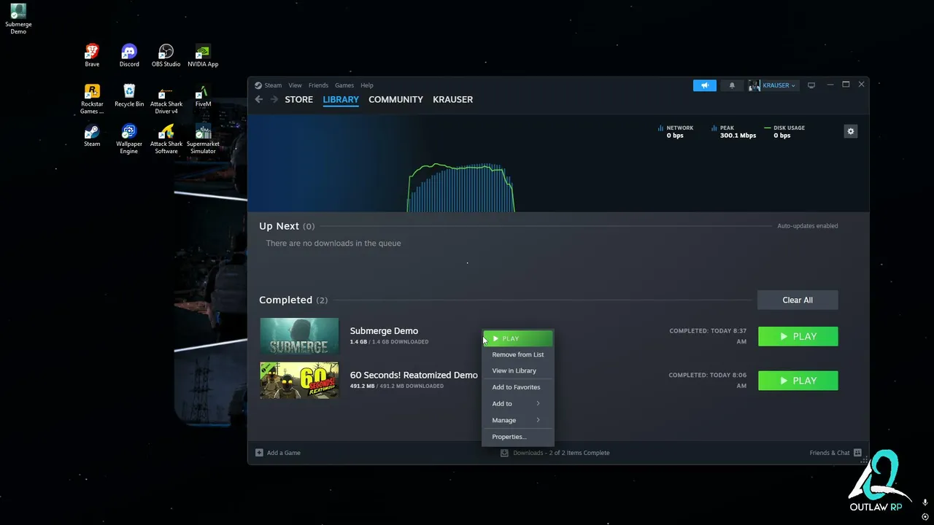This screenshot has height=525, width=934.
Task: Switch to the COMMUNITY tab
Action: pyautogui.click(x=395, y=99)
